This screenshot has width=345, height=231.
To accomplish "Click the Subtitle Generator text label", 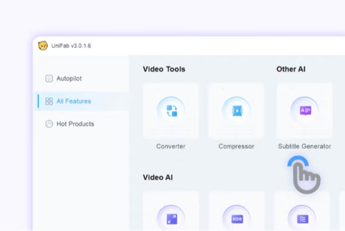I will (304, 146).
